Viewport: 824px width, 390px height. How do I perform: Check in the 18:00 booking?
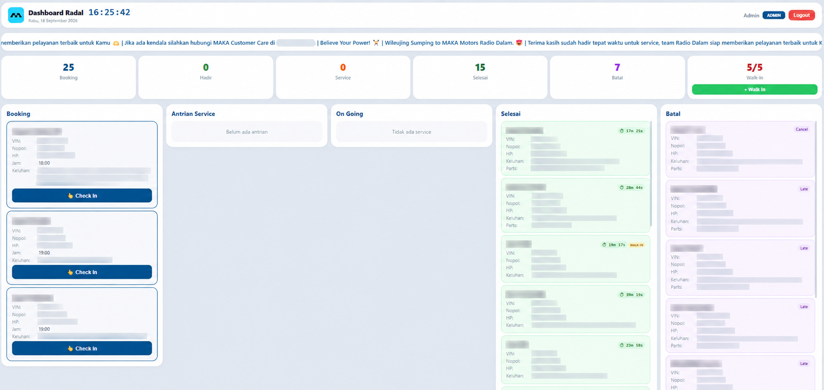(x=82, y=196)
